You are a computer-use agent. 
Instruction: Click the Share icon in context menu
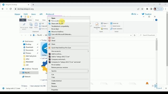click(49, 44)
